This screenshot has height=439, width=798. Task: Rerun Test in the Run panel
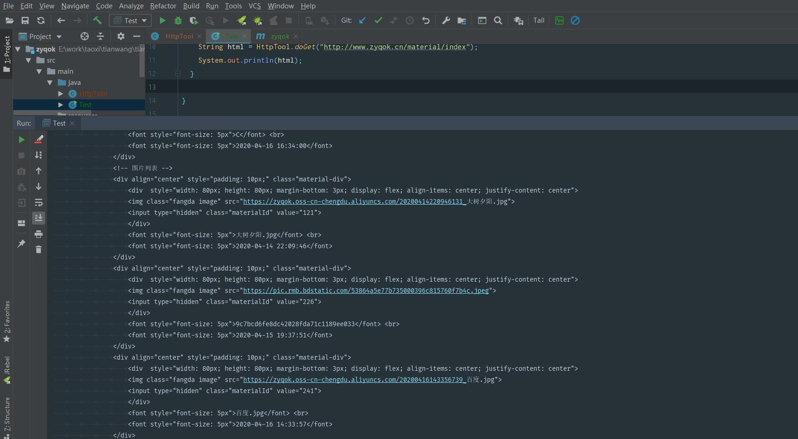pyautogui.click(x=21, y=140)
